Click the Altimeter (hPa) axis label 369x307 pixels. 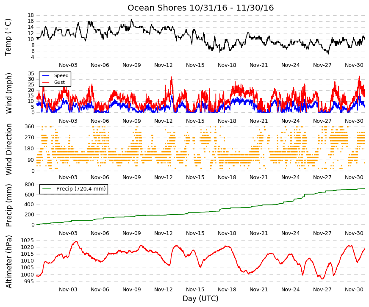click(8, 261)
